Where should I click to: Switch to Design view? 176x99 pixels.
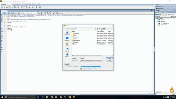15,13
